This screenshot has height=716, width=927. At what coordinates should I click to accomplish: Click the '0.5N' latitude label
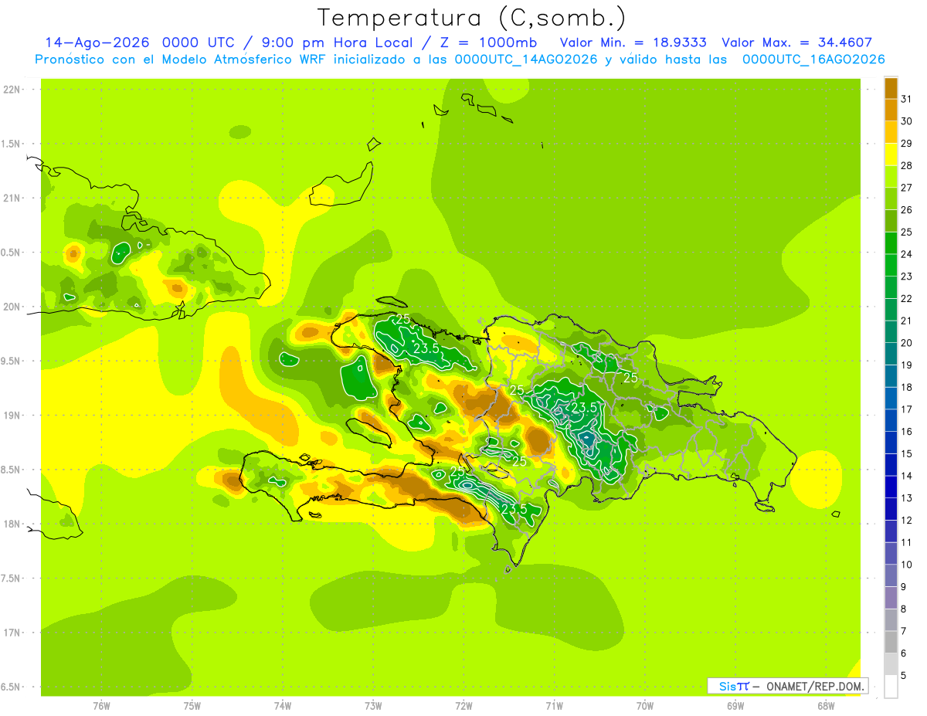pyautogui.click(x=11, y=253)
